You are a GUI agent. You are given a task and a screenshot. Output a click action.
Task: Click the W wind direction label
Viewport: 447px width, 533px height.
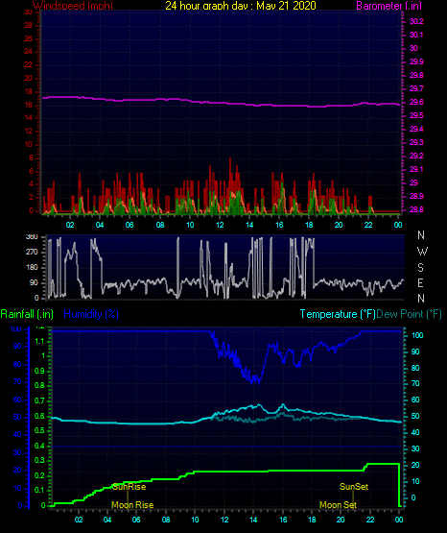(422, 252)
